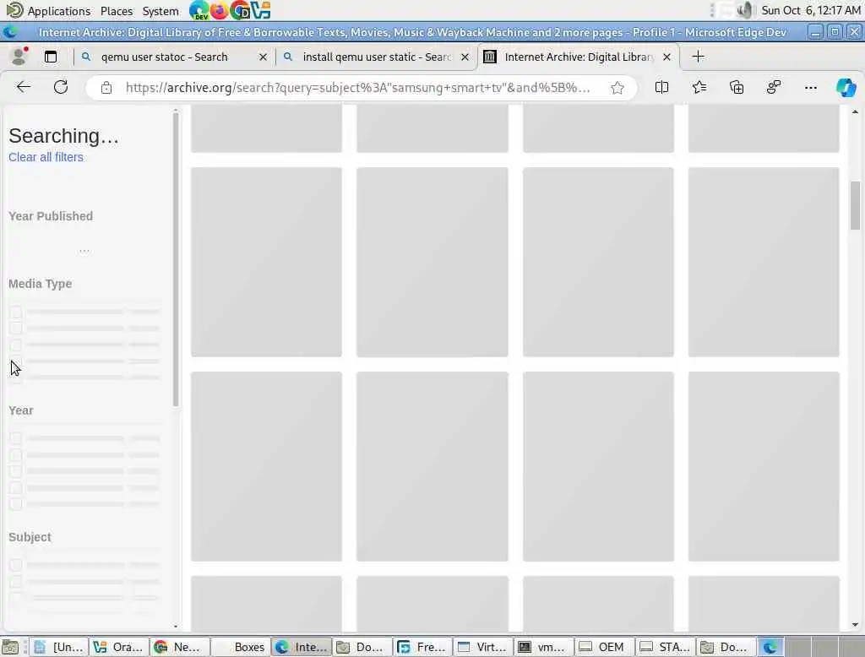Switch to 'STA…' taskbar window

pos(666,647)
